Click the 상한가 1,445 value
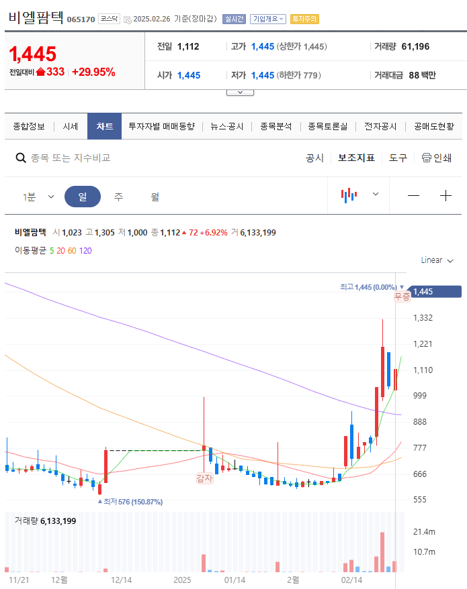The width and height of the screenshot is (467, 589). tap(302, 46)
